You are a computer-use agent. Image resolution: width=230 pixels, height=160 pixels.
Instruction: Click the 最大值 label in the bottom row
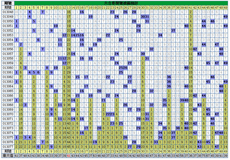pos(8,156)
